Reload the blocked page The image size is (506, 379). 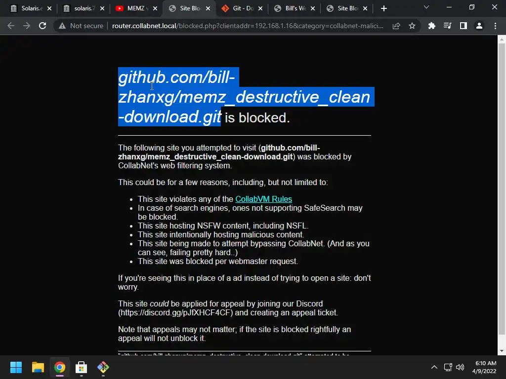click(x=42, y=26)
